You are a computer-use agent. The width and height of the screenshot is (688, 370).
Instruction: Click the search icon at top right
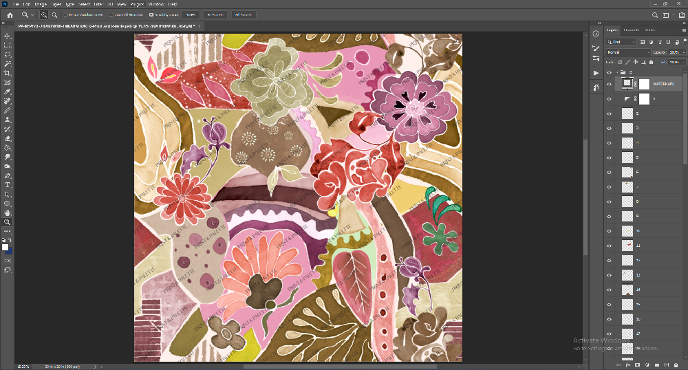(655, 15)
